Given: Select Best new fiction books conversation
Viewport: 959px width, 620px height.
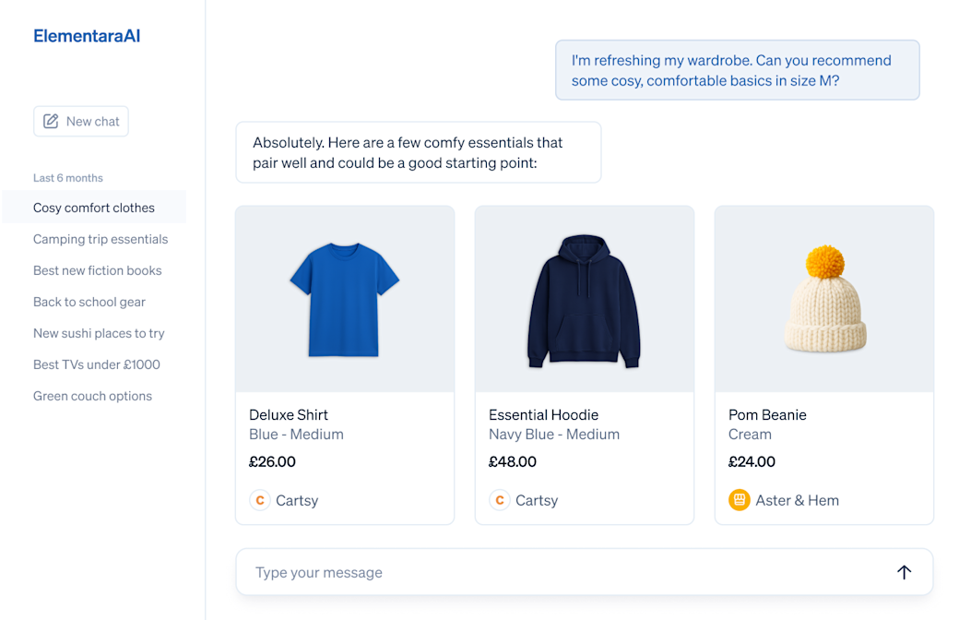Looking at the screenshot, I should point(98,270).
